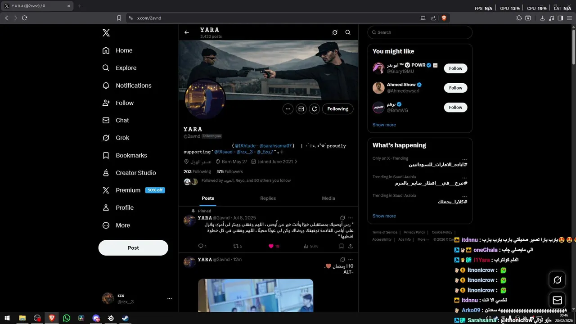Open browser extensions puzzle icon
The width and height of the screenshot is (576, 324).
519,18
